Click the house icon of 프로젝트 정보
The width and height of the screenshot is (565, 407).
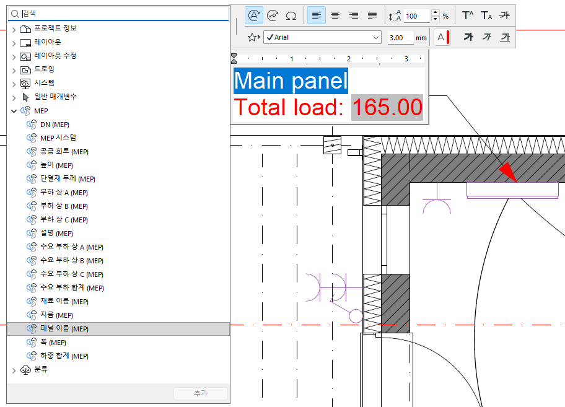(x=25, y=28)
